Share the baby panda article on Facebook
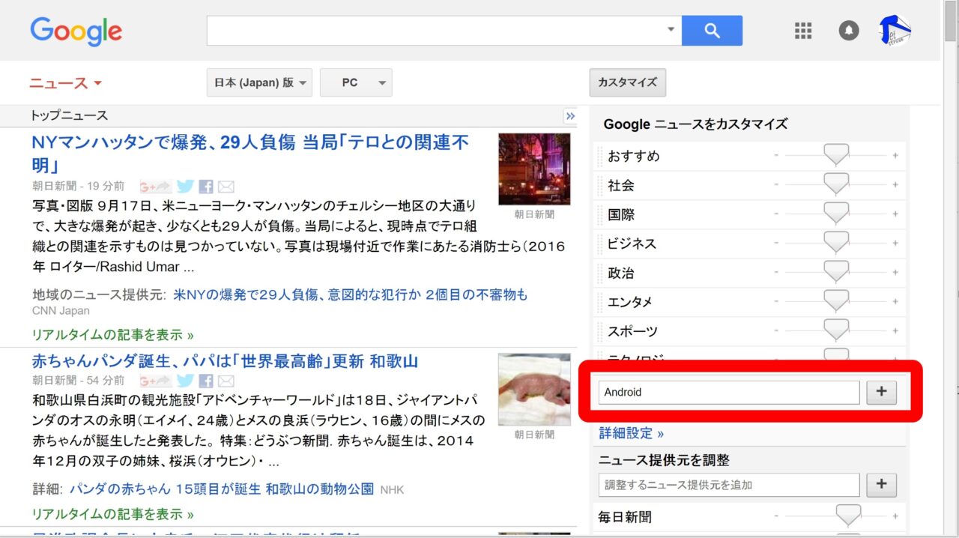The height and width of the screenshot is (538, 959). pos(206,381)
